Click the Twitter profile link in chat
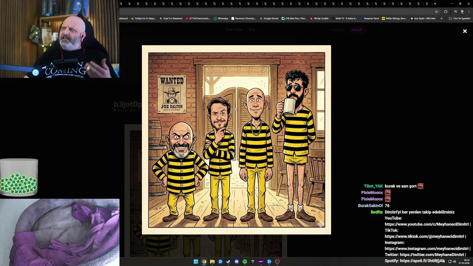This screenshot has height=266, width=473. point(432,255)
